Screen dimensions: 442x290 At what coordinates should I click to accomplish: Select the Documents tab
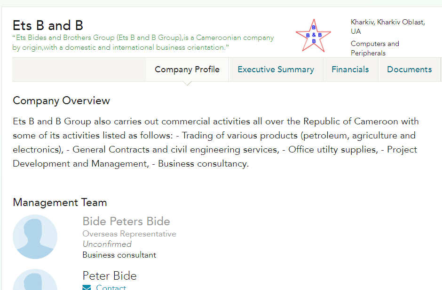click(x=409, y=69)
